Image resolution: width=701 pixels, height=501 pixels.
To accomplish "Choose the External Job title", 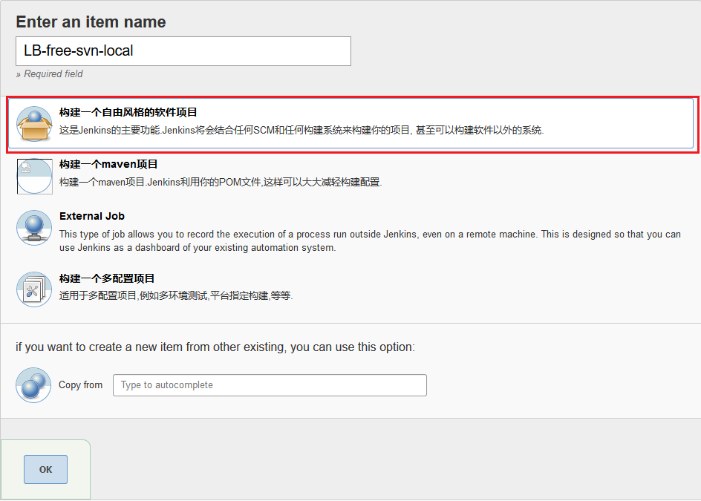I will 92,216.
